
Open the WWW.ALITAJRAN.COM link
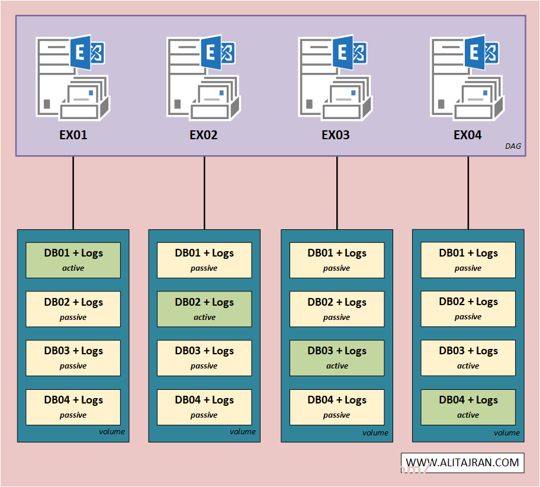click(462, 463)
